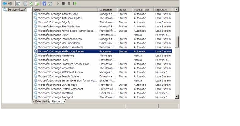The width and height of the screenshot is (240, 126).
Task: Click the gear icon beside Exchange Monitoring
Action: [x=36, y=56]
